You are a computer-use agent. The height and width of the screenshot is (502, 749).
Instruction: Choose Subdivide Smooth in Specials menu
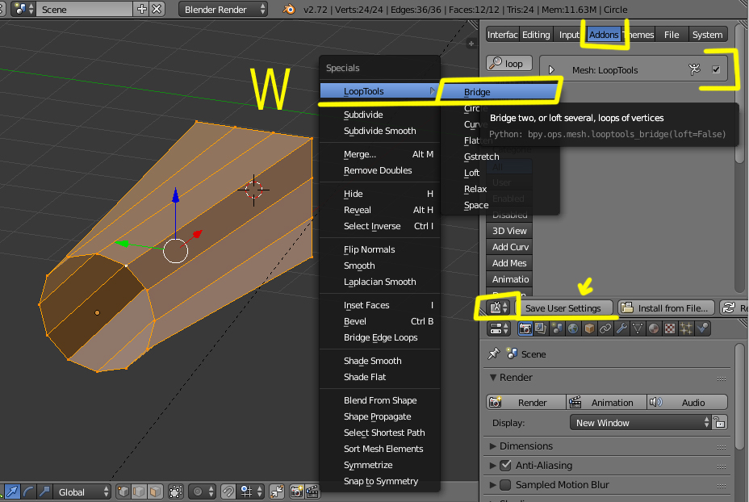tap(380, 131)
